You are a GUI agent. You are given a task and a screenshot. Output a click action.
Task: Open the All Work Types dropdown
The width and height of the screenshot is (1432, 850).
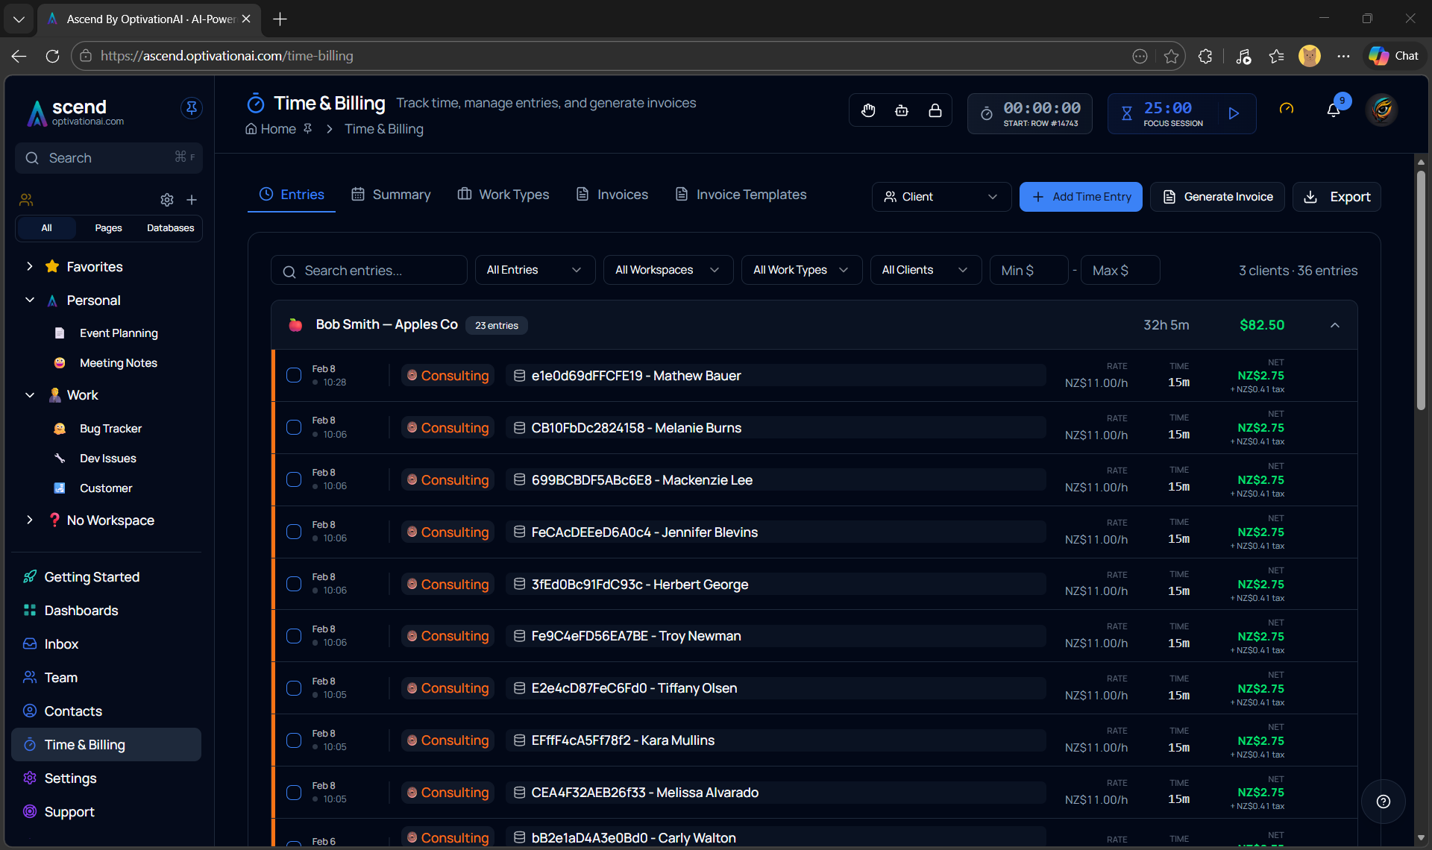pyautogui.click(x=801, y=270)
